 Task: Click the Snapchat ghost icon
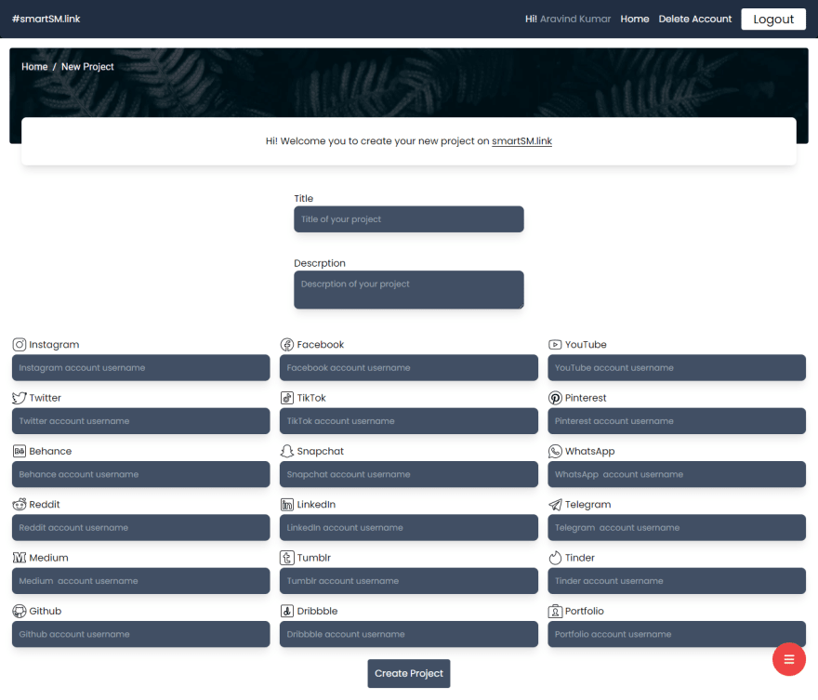point(285,451)
